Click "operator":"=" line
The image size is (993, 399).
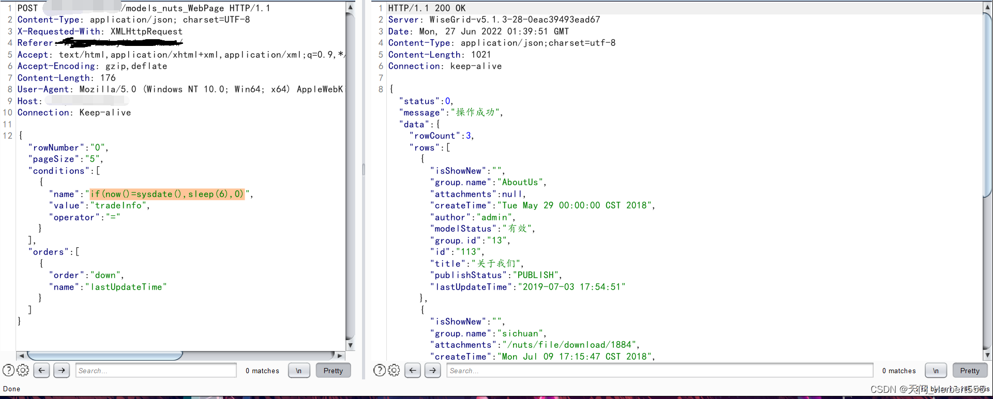click(x=85, y=217)
